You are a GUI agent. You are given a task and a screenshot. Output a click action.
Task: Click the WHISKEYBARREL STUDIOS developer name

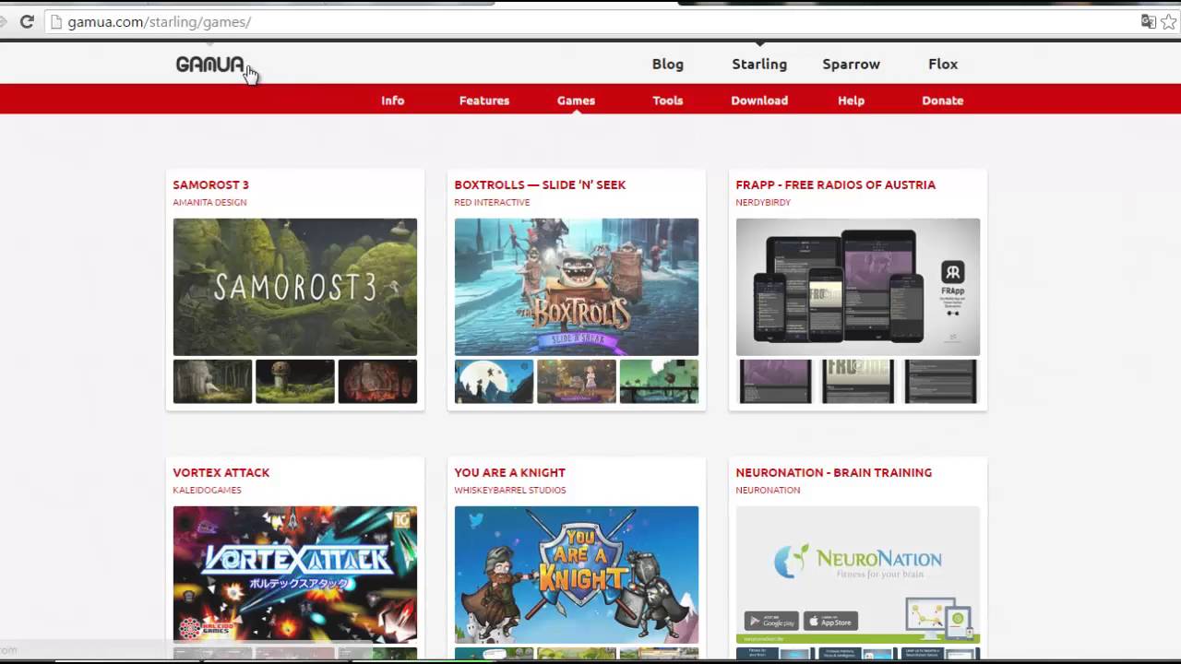click(x=510, y=490)
